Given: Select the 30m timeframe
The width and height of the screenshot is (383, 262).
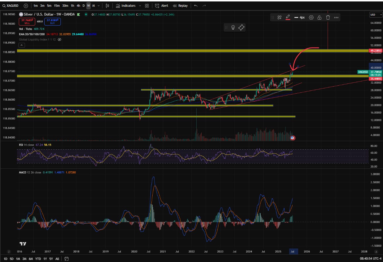Looking at the screenshot, I should pyautogui.click(x=65, y=6).
